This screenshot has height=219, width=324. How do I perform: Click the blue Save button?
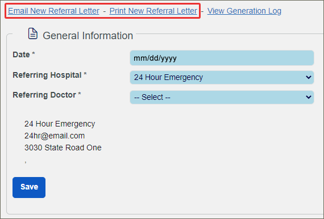point(29,187)
